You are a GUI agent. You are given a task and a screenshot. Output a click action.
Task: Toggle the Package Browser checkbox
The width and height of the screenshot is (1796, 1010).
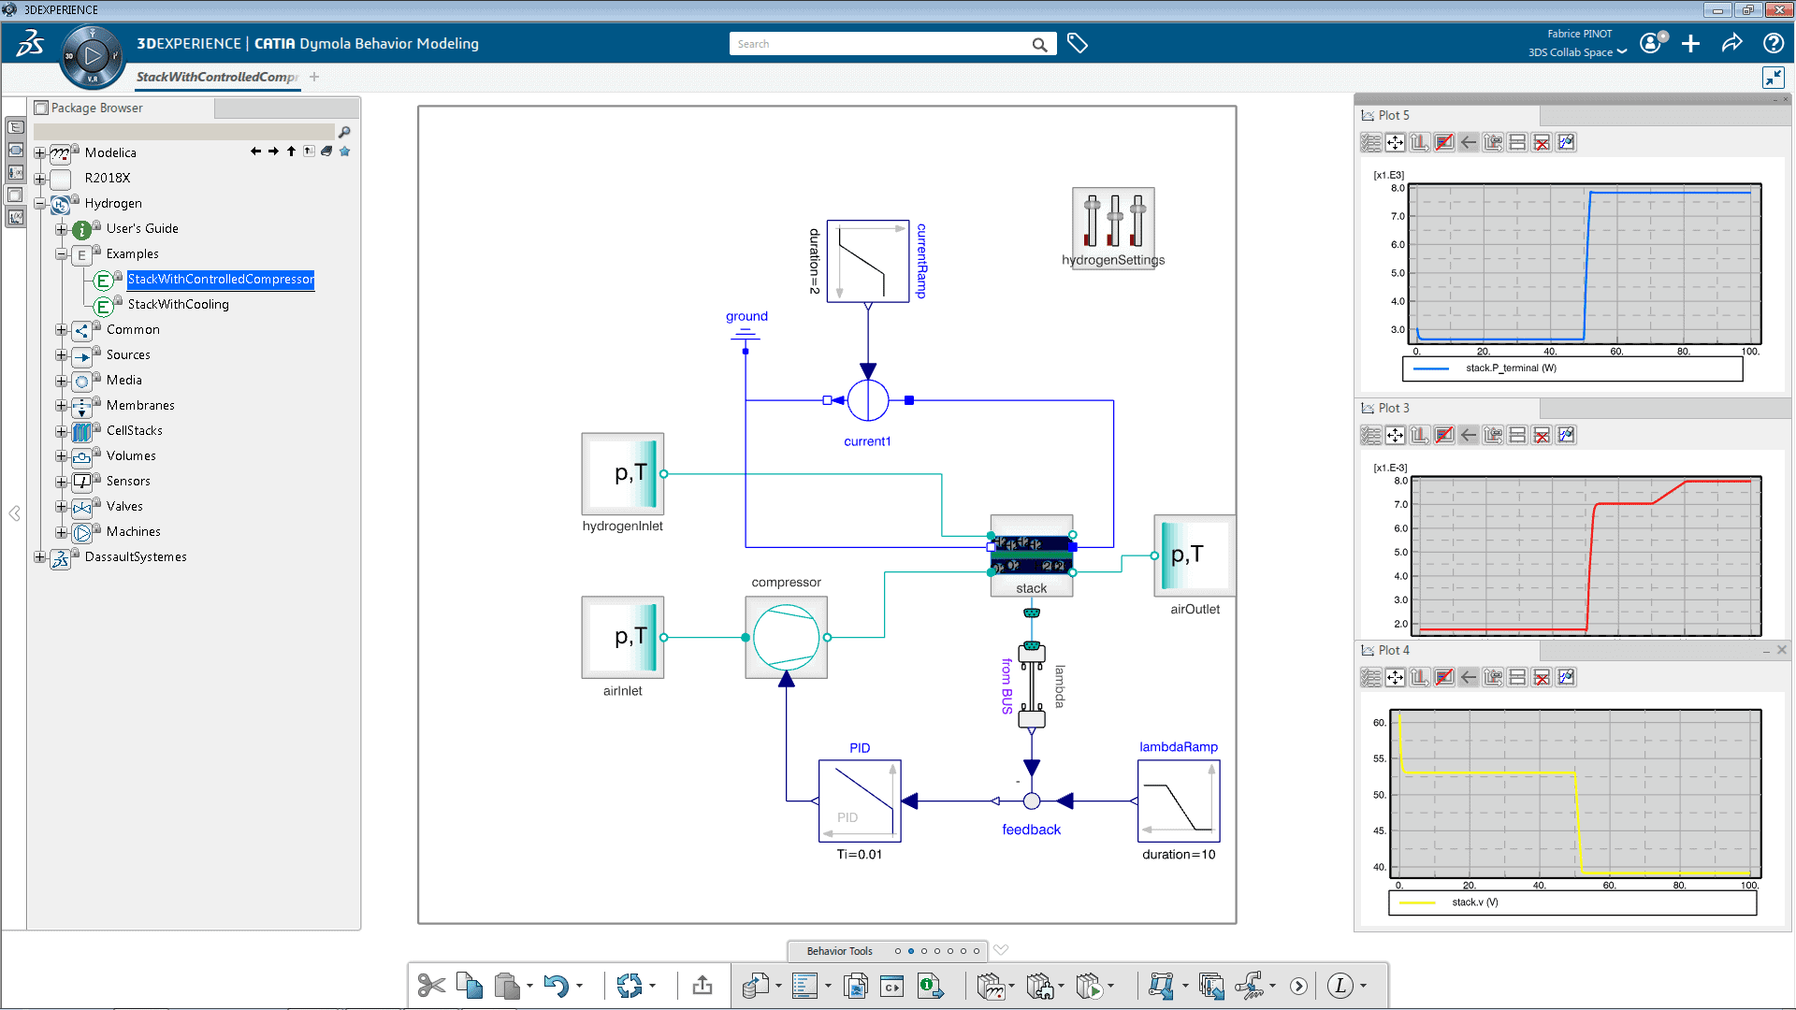click(41, 108)
